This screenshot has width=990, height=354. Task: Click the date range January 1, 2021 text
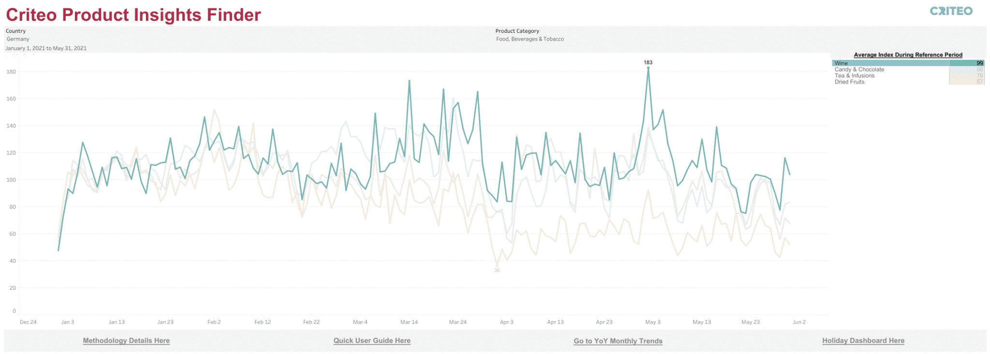(46, 48)
